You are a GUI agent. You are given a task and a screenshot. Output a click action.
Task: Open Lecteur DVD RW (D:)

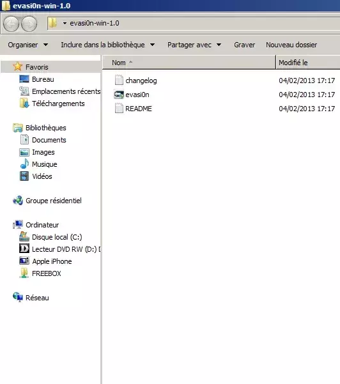(x=66, y=249)
